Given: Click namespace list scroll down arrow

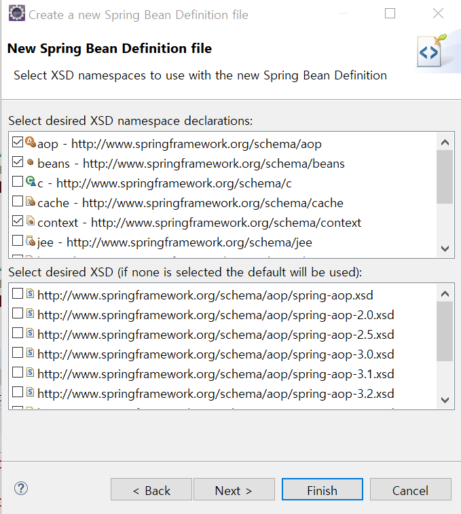Looking at the screenshot, I should (x=445, y=249).
